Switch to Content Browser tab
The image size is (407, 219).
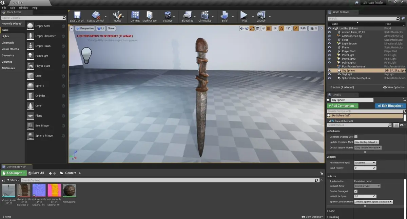point(16,167)
